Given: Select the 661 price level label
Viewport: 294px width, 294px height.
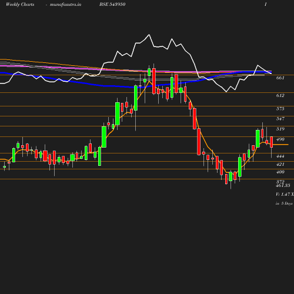Looking at the screenshot, I should point(280,78).
